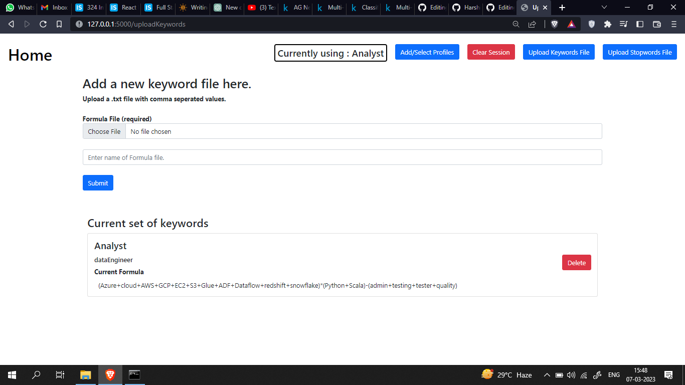Switch to the YouTube tab

tap(261, 8)
